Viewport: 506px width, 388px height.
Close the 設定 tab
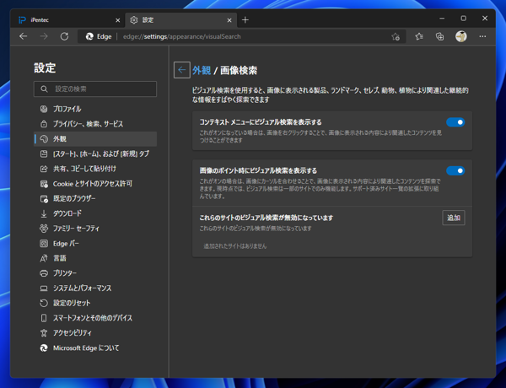(229, 20)
